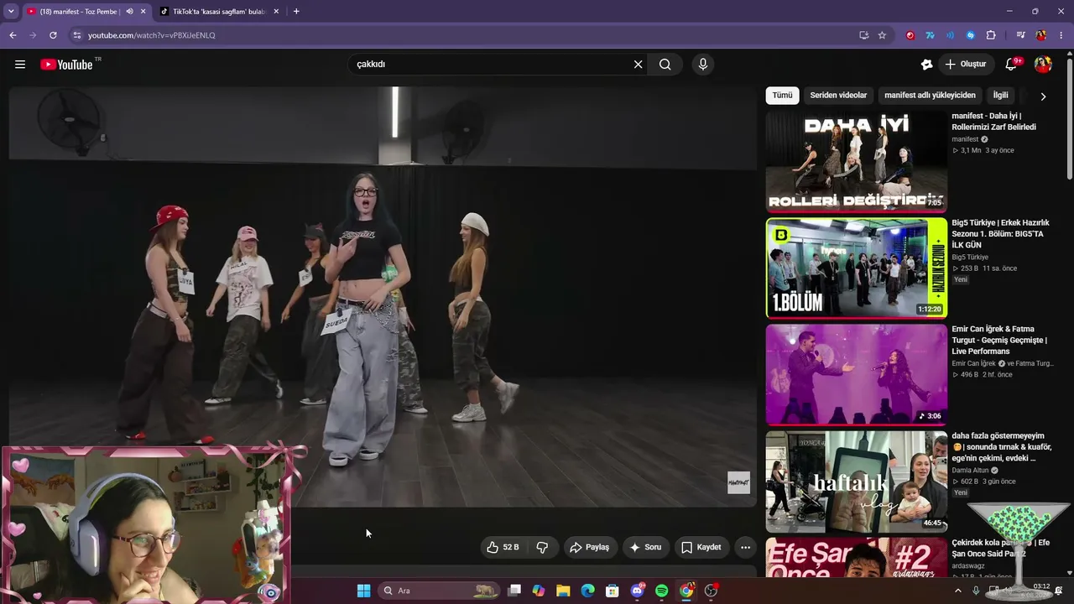Show hidden system tray icons
Viewport: 1074px width, 604px height.
[x=958, y=591]
